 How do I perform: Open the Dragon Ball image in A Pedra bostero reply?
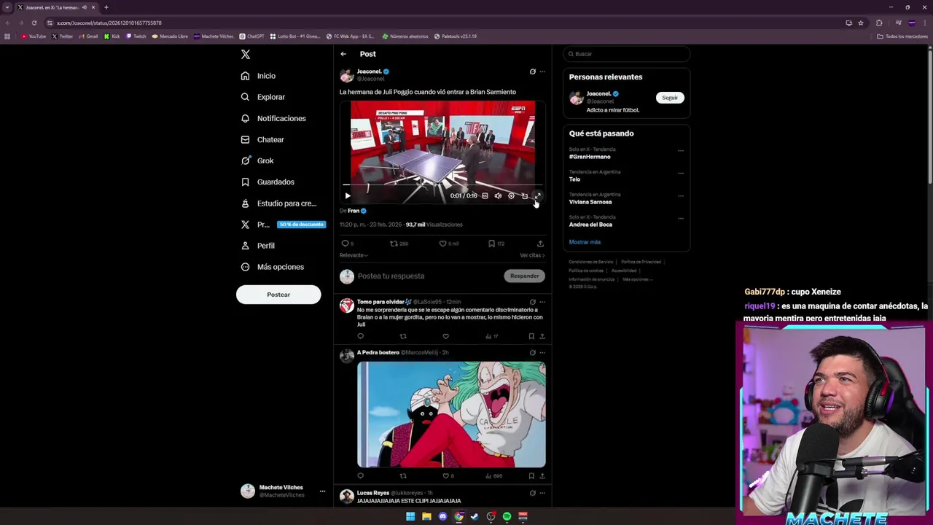(451, 414)
